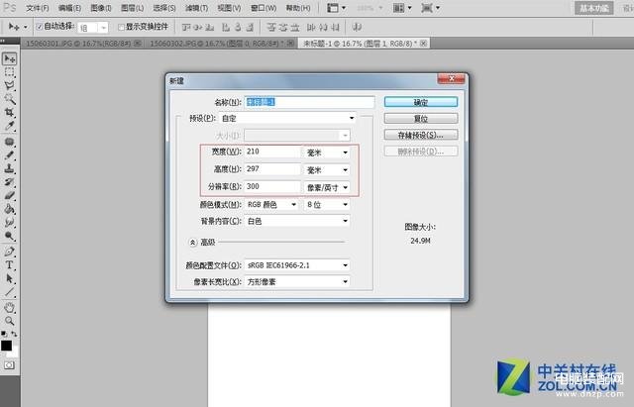Select the Pen tool
This screenshot has width=634, height=407.
coord(9,252)
